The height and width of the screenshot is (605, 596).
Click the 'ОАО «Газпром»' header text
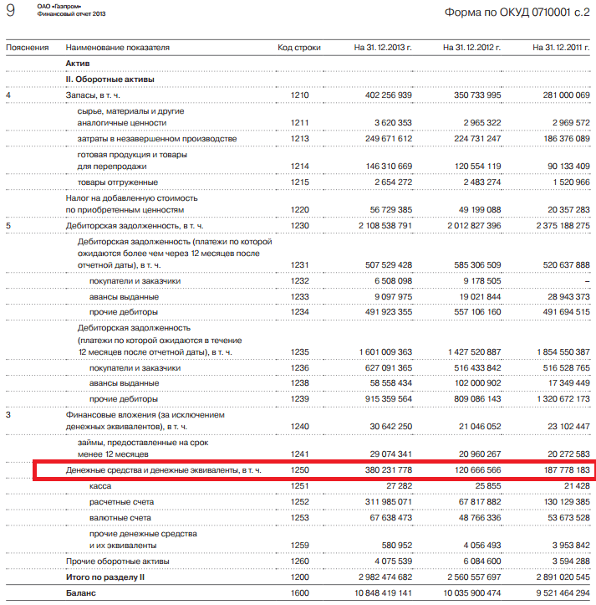pyautogui.click(x=54, y=7)
